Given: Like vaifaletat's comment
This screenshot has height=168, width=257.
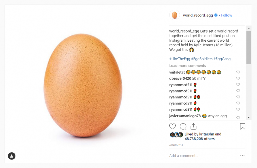Looking at the screenshot, I should (238, 72).
